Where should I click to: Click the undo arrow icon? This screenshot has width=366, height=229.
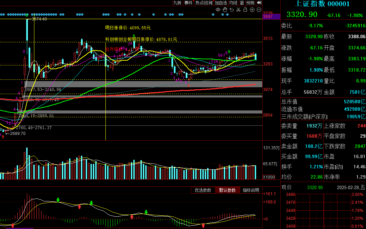[232, 10]
